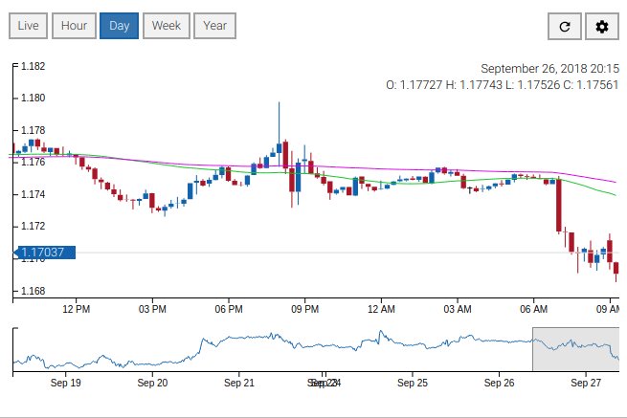Viewport: 627px width, 418px height.
Task: Click Sep 26 on the overview axis
Action: tap(499, 383)
